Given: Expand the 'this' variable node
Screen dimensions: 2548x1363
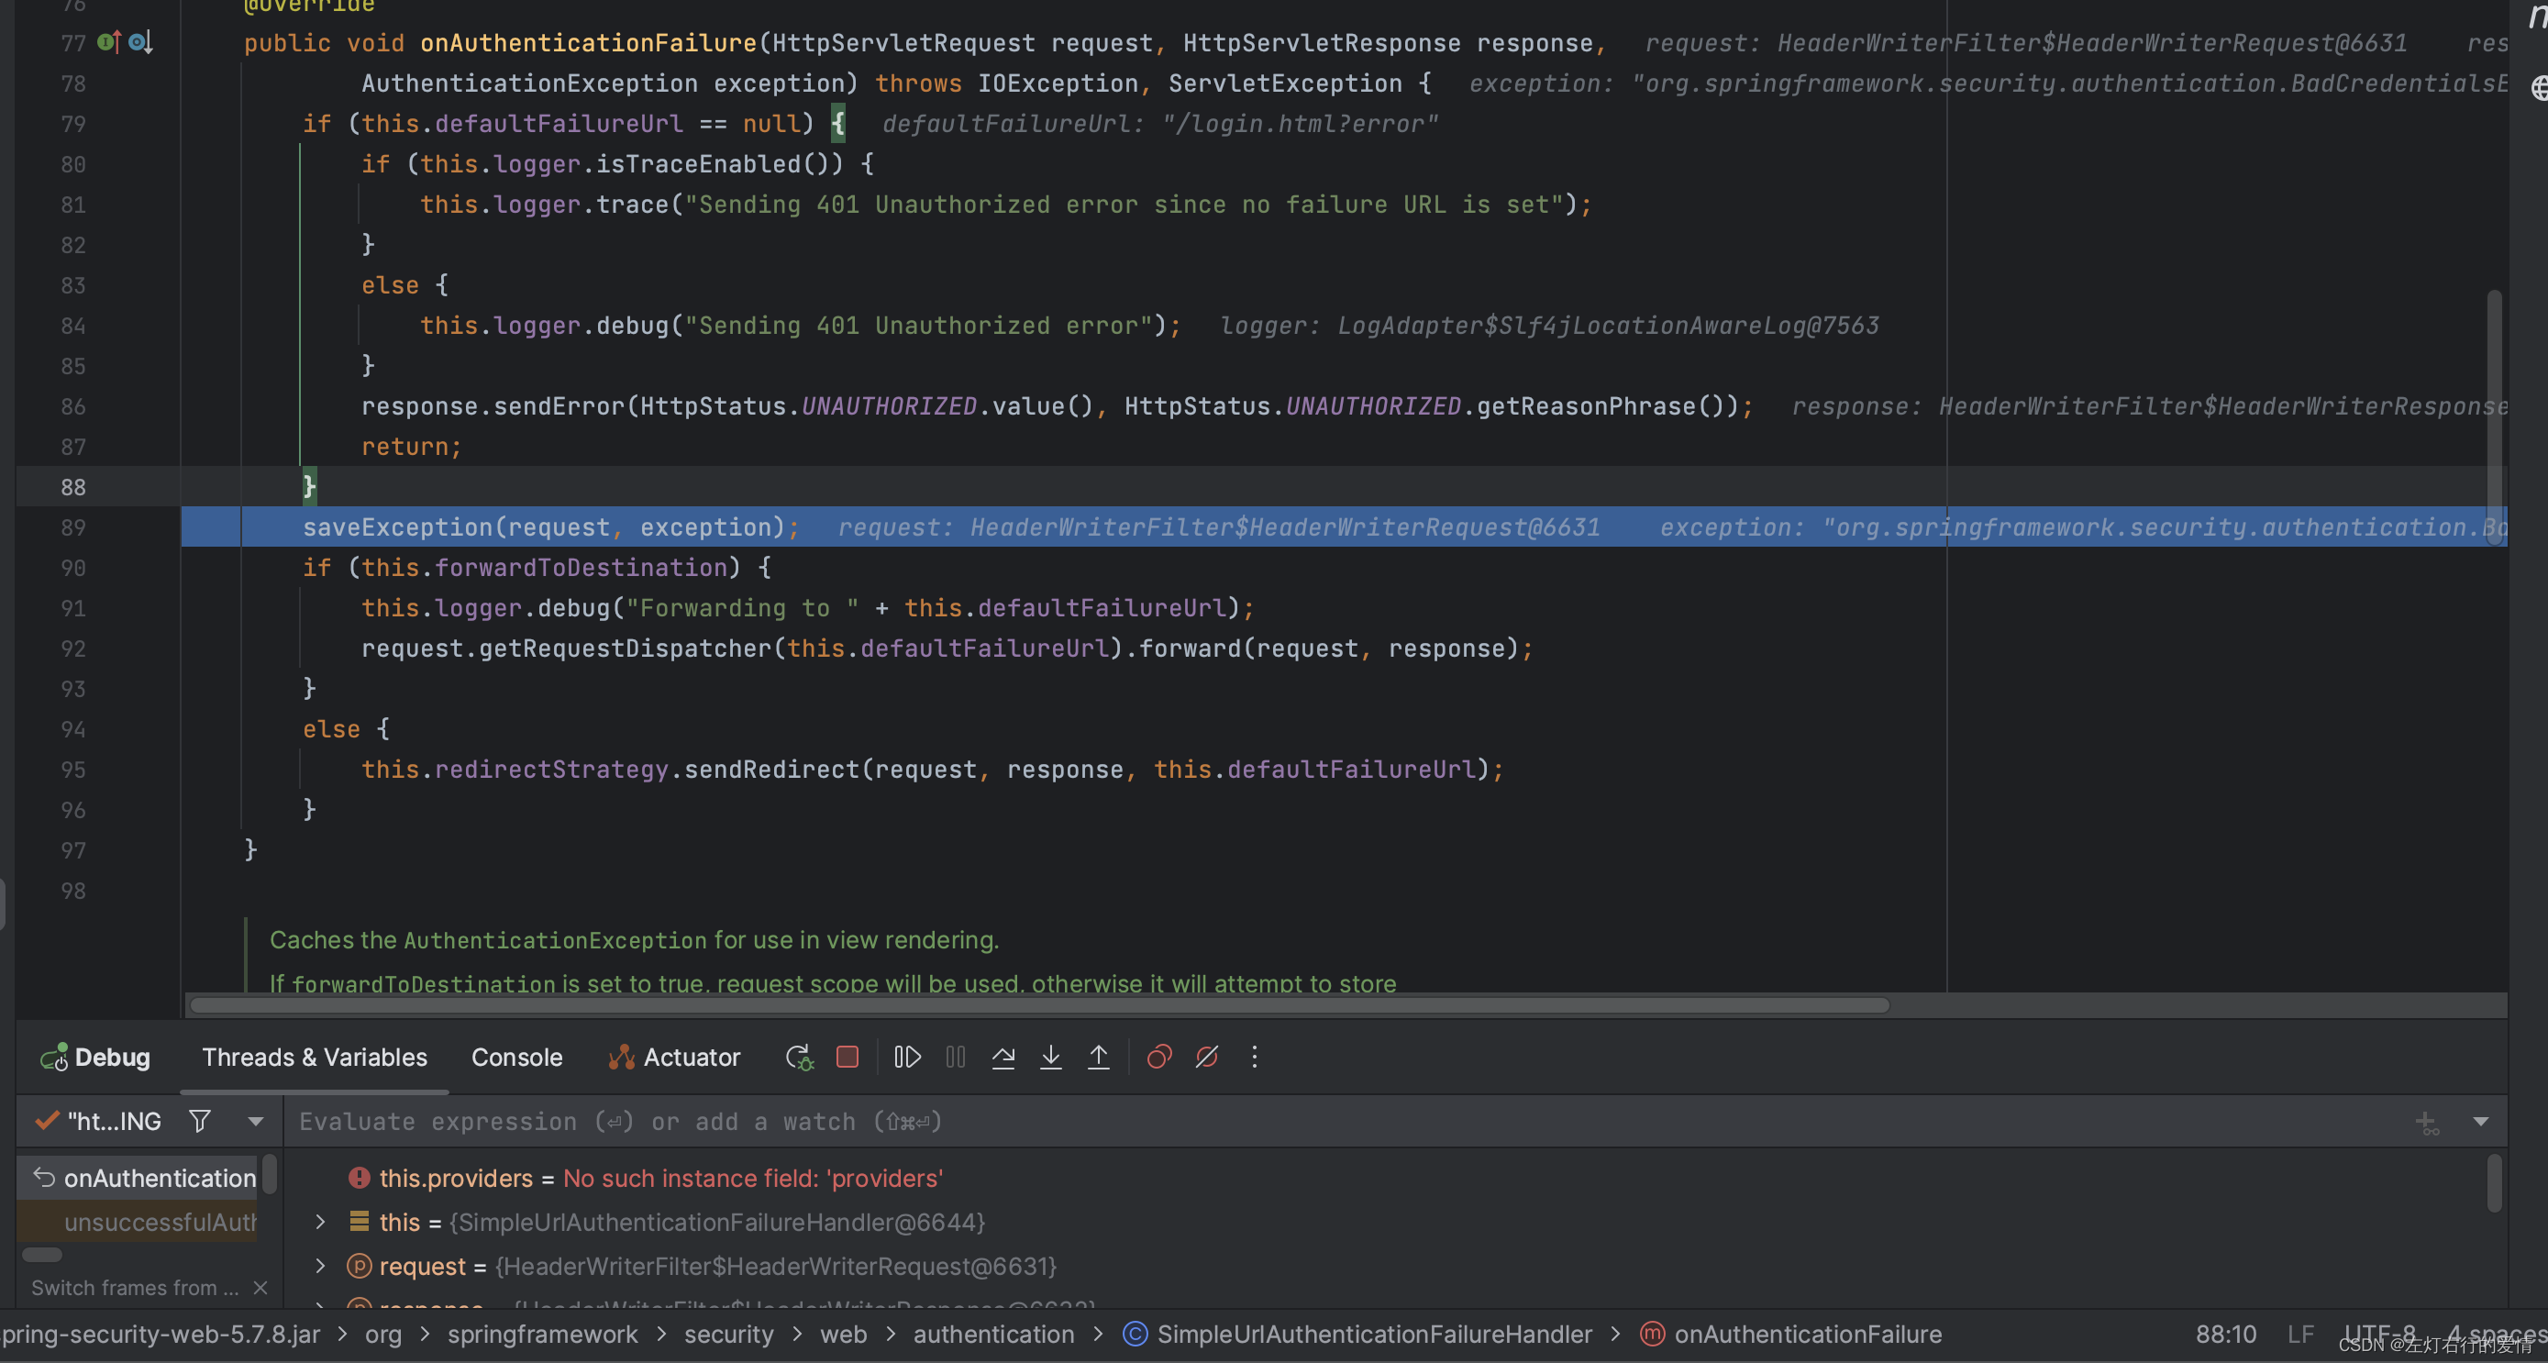Looking at the screenshot, I should coord(320,1223).
